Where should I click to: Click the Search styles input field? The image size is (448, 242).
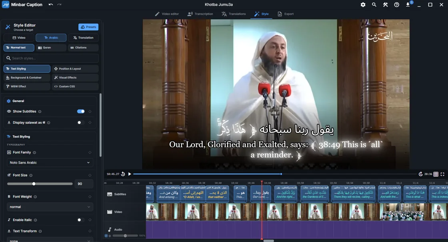51,58
